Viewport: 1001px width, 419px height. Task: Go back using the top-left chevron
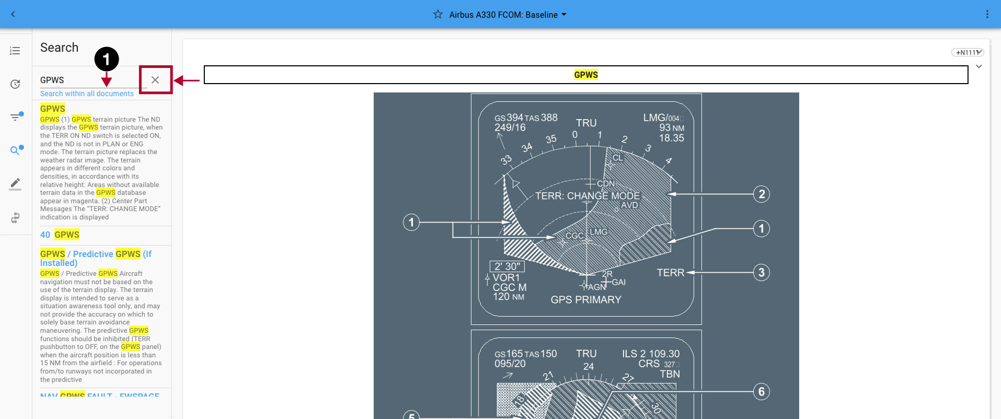pyautogui.click(x=13, y=14)
